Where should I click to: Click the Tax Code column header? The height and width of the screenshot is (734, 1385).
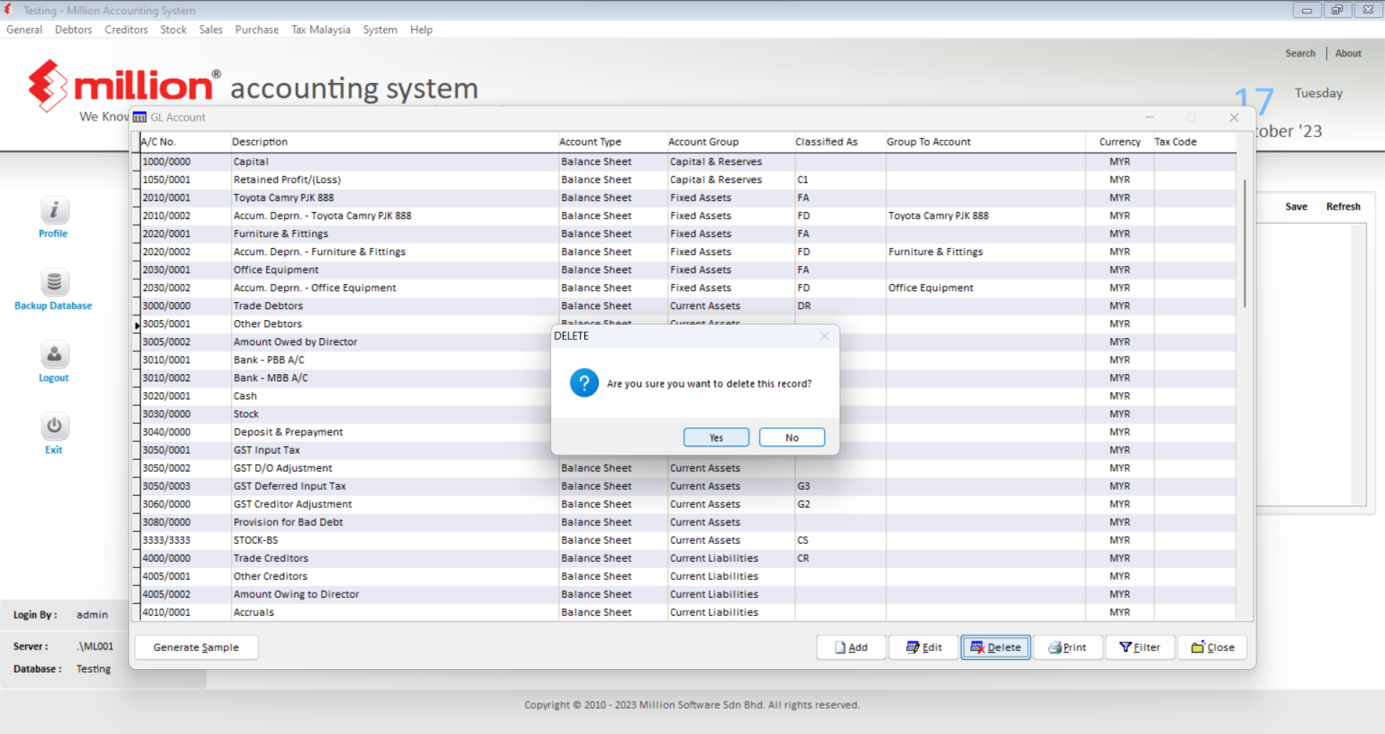click(1194, 142)
